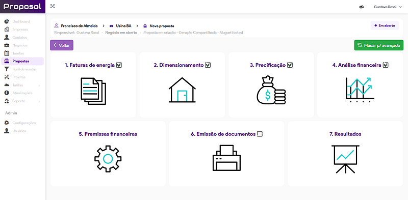The image size is (408, 200).
Task: Toggle fullscreen with the expand arrows icon
Action: point(53,6)
